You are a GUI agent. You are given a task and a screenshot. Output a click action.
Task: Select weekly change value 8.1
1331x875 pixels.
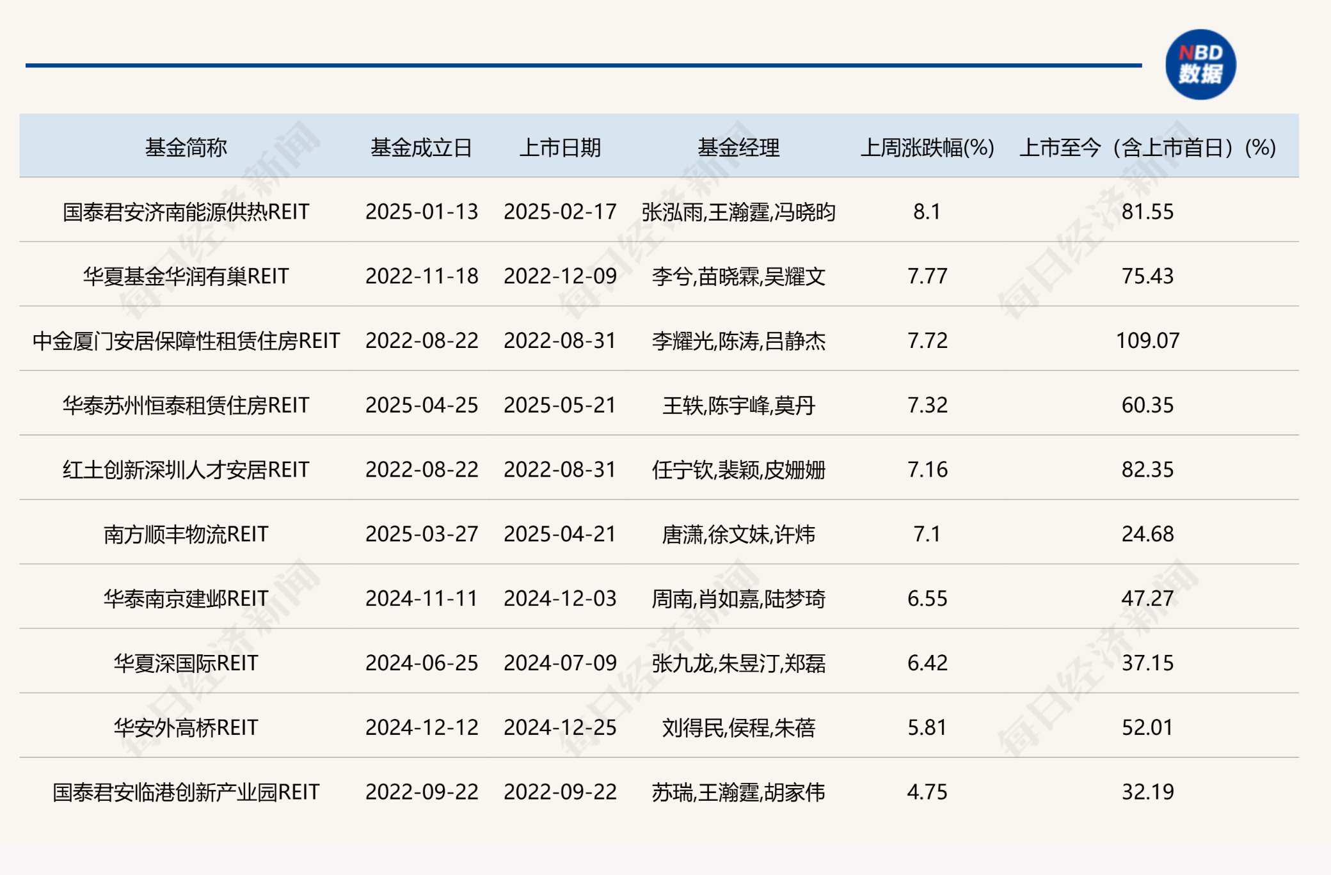(927, 212)
